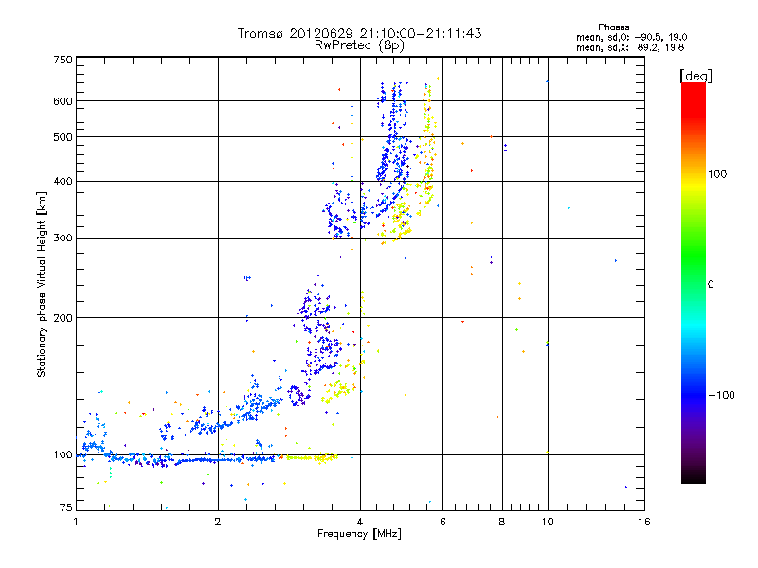The width and height of the screenshot is (758, 568).
Task: Click the 'Frequency [MHz]' axis label
Action: (x=359, y=534)
